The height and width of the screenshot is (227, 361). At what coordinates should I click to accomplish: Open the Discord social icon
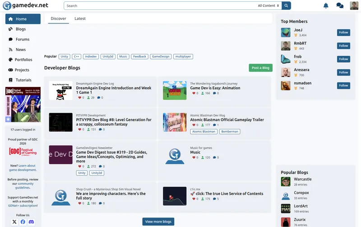31,222
